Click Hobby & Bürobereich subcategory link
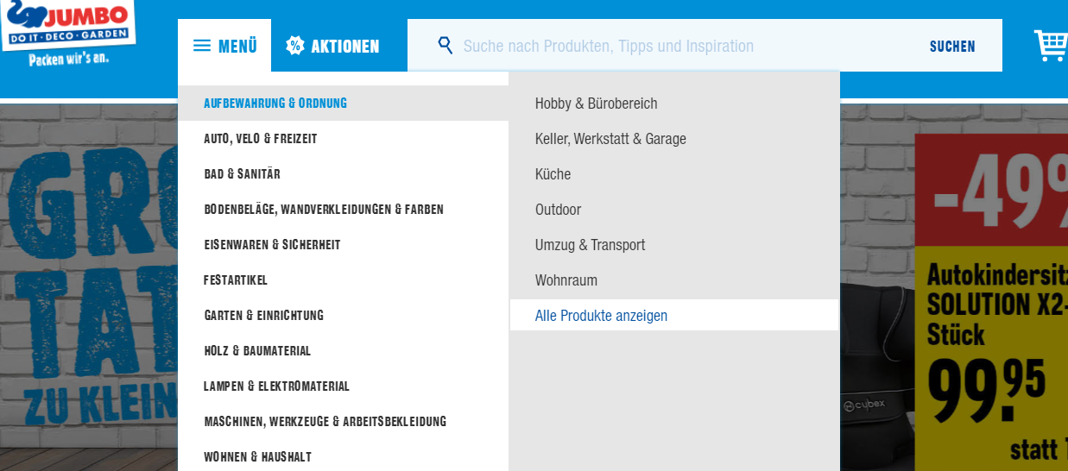Image resolution: width=1068 pixels, height=471 pixels. [596, 104]
